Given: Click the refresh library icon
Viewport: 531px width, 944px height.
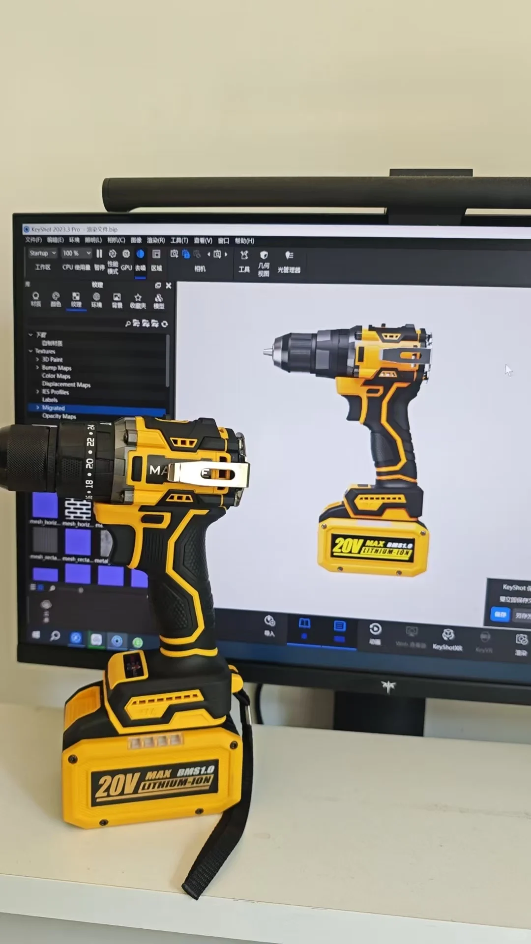Looking at the screenshot, I should point(164,324).
